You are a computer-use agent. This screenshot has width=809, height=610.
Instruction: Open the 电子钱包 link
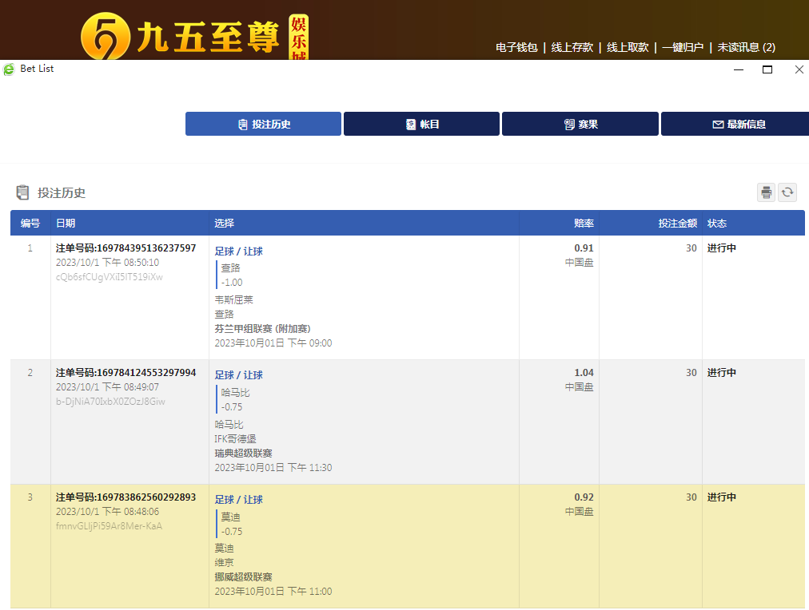point(516,47)
